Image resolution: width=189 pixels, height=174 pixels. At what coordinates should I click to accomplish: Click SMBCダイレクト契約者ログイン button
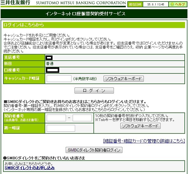(94, 150)
